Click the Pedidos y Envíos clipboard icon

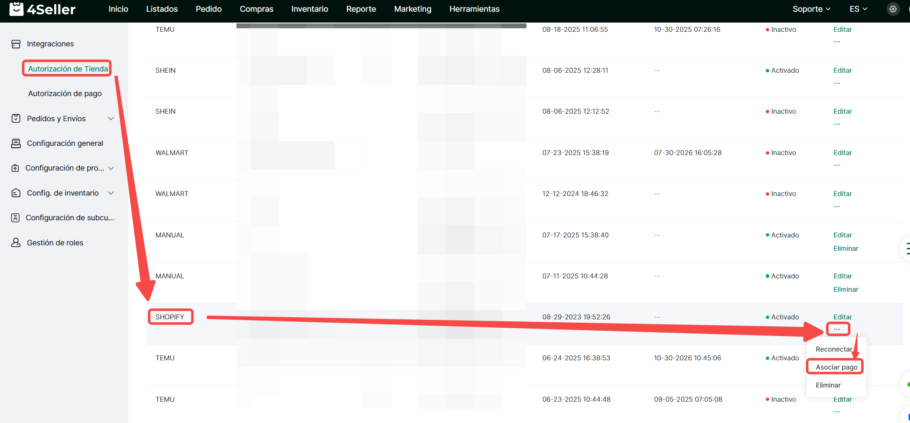(16, 119)
